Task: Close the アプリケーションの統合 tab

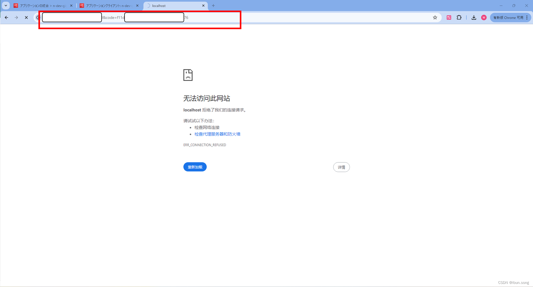Action: coord(71,6)
